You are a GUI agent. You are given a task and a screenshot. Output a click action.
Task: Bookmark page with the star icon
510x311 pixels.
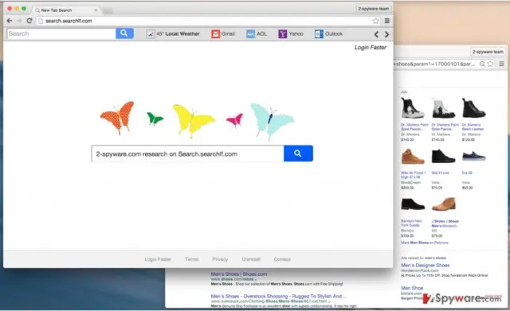pyautogui.click(x=375, y=21)
